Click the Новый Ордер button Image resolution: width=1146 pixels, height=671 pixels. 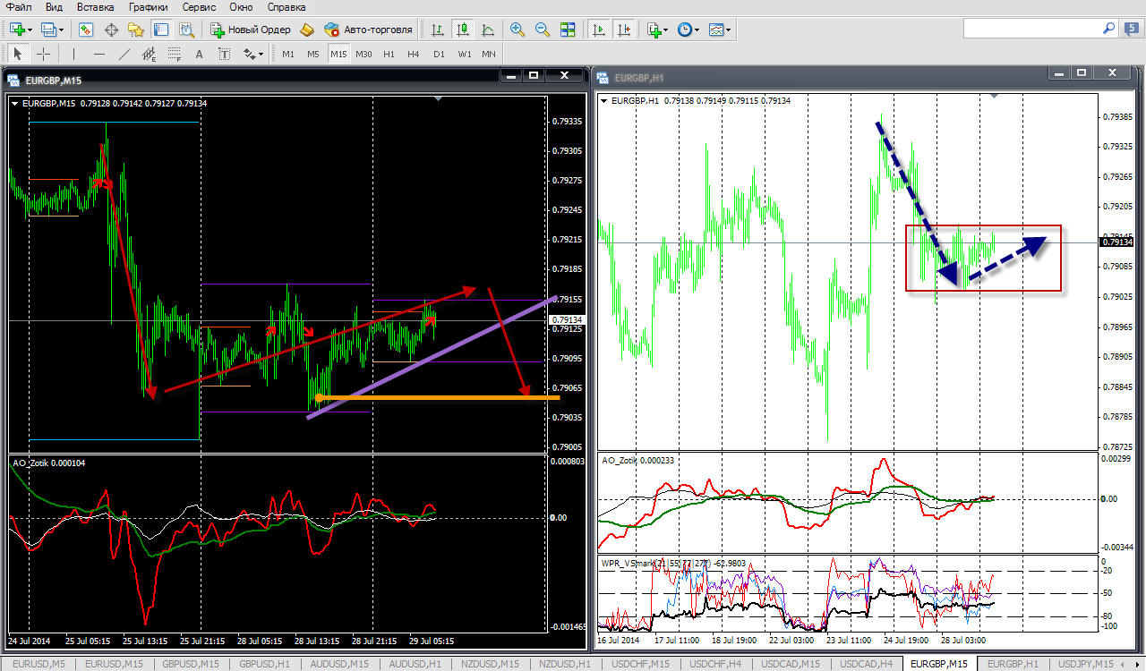251,30
